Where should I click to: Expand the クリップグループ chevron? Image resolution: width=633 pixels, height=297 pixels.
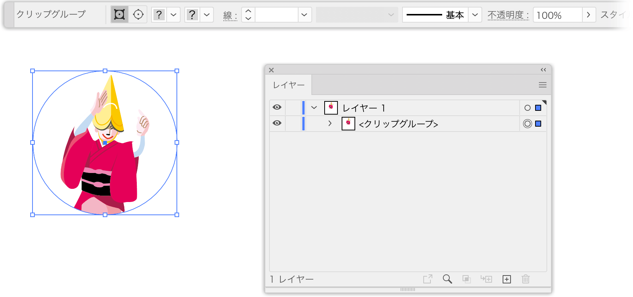click(330, 123)
